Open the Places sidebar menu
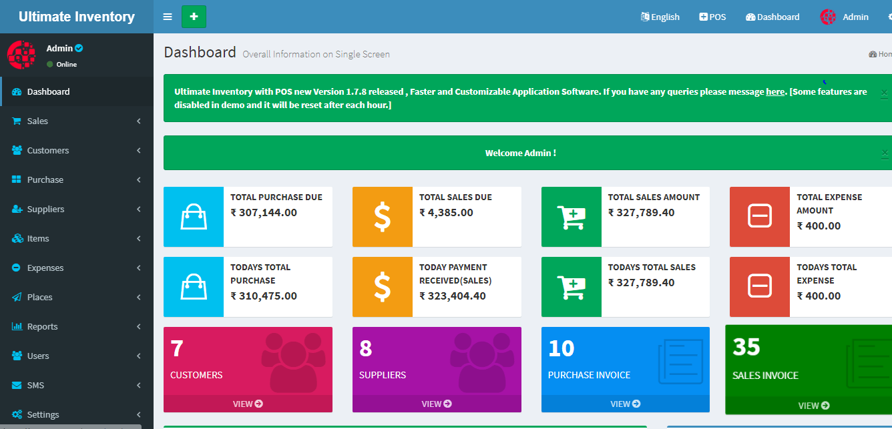This screenshot has width=892, height=429. [77, 297]
